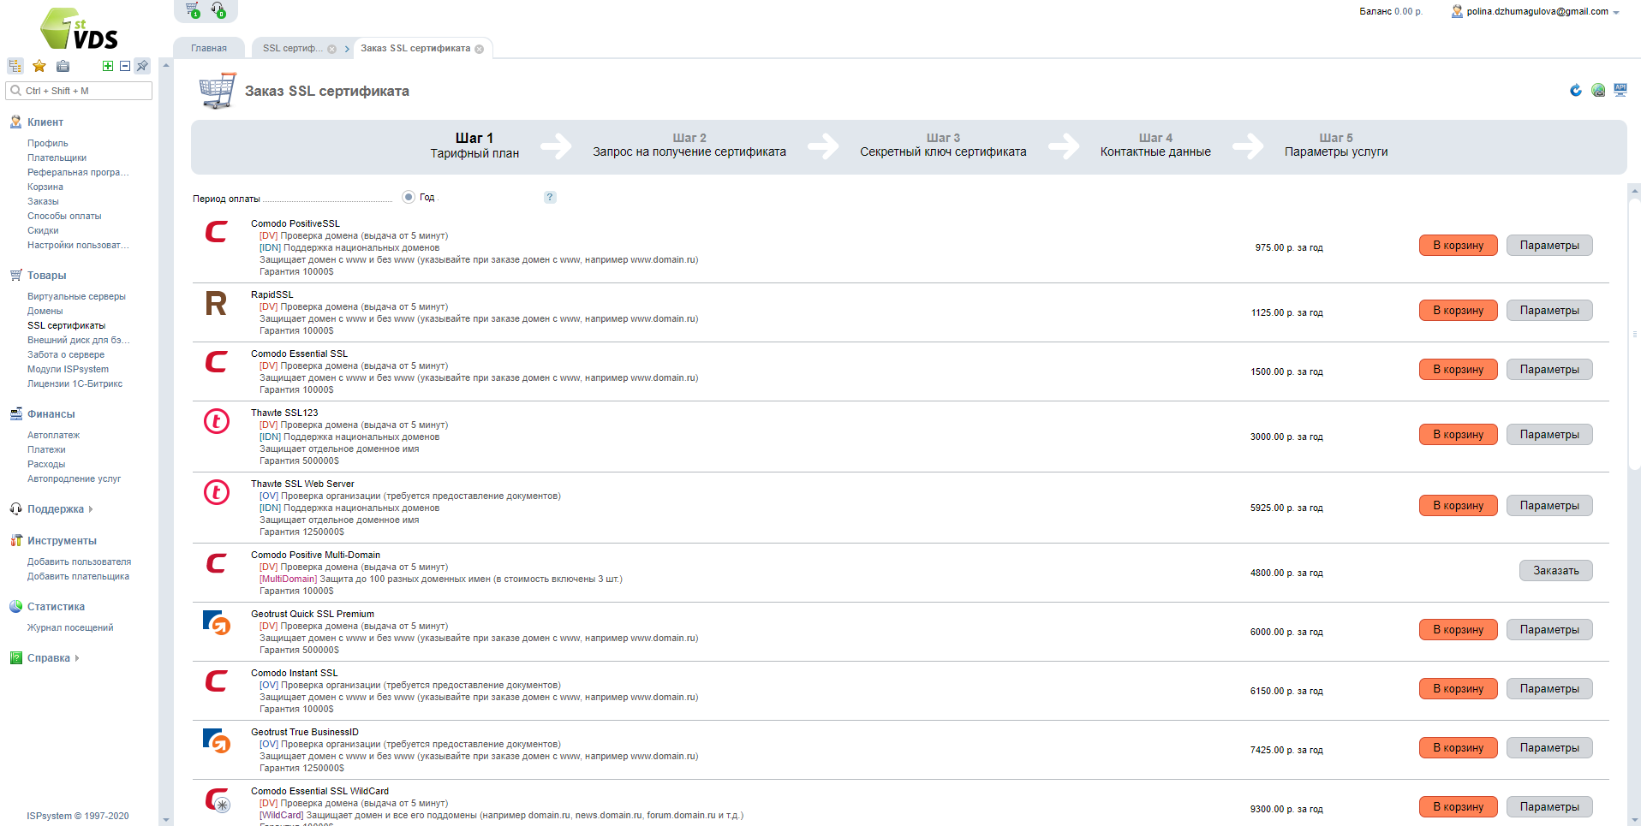Collapse the Инструменты menu section
1641x826 pixels.
(x=62, y=541)
